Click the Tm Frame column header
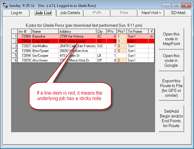 coord(137,31)
